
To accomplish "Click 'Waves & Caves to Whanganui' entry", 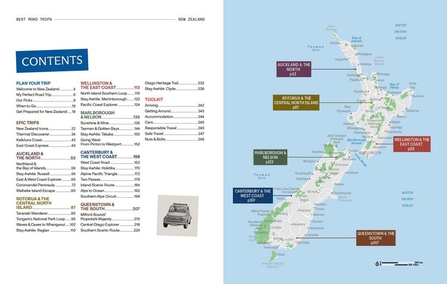I will pyautogui.click(x=46, y=224).
